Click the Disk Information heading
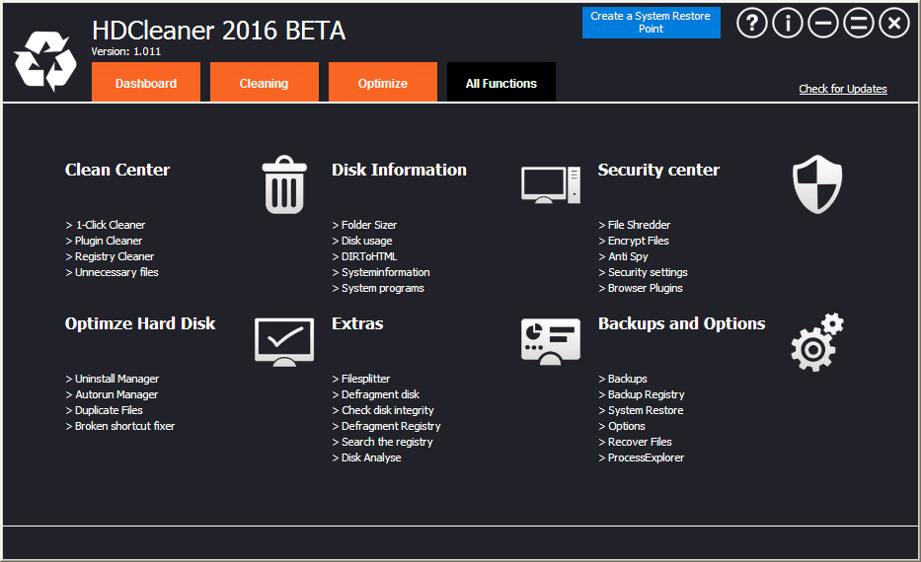The width and height of the screenshot is (921, 562). pos(400,170)
